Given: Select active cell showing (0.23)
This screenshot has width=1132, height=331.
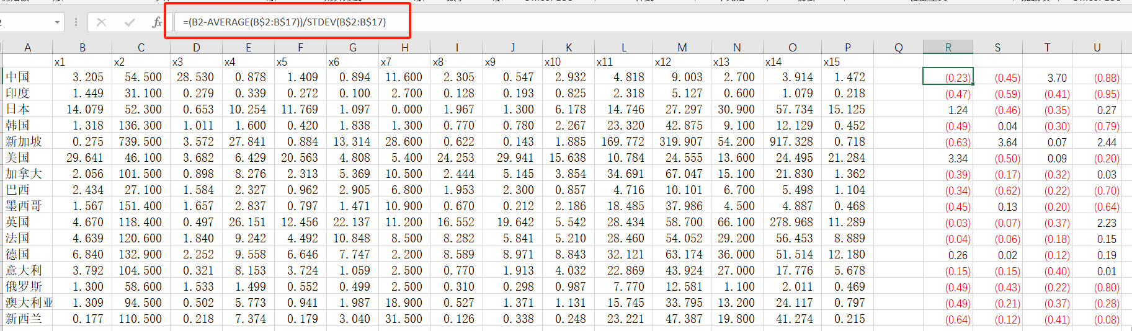Looking at the screenshot, I should [x=948, y=77].
